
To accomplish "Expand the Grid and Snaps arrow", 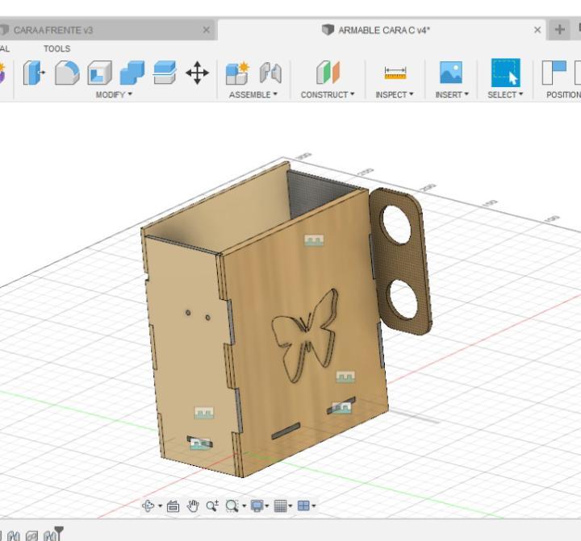I will pos(290,506).
